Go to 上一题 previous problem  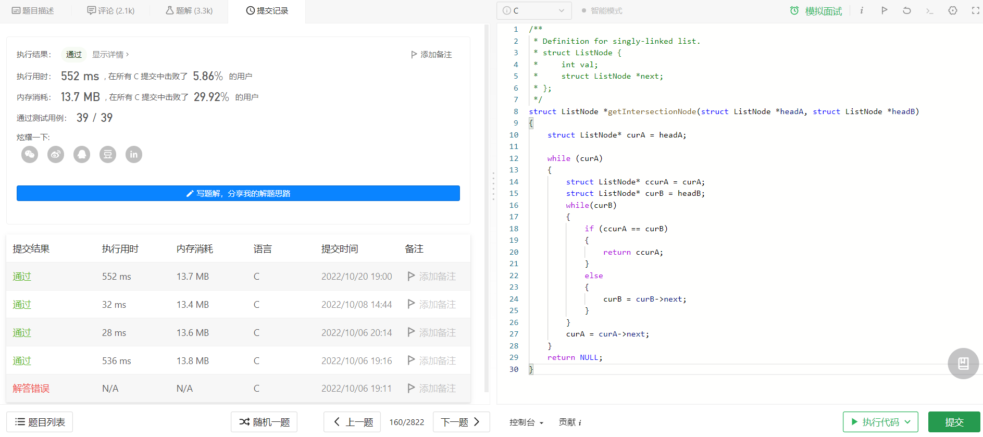point(352,422)
